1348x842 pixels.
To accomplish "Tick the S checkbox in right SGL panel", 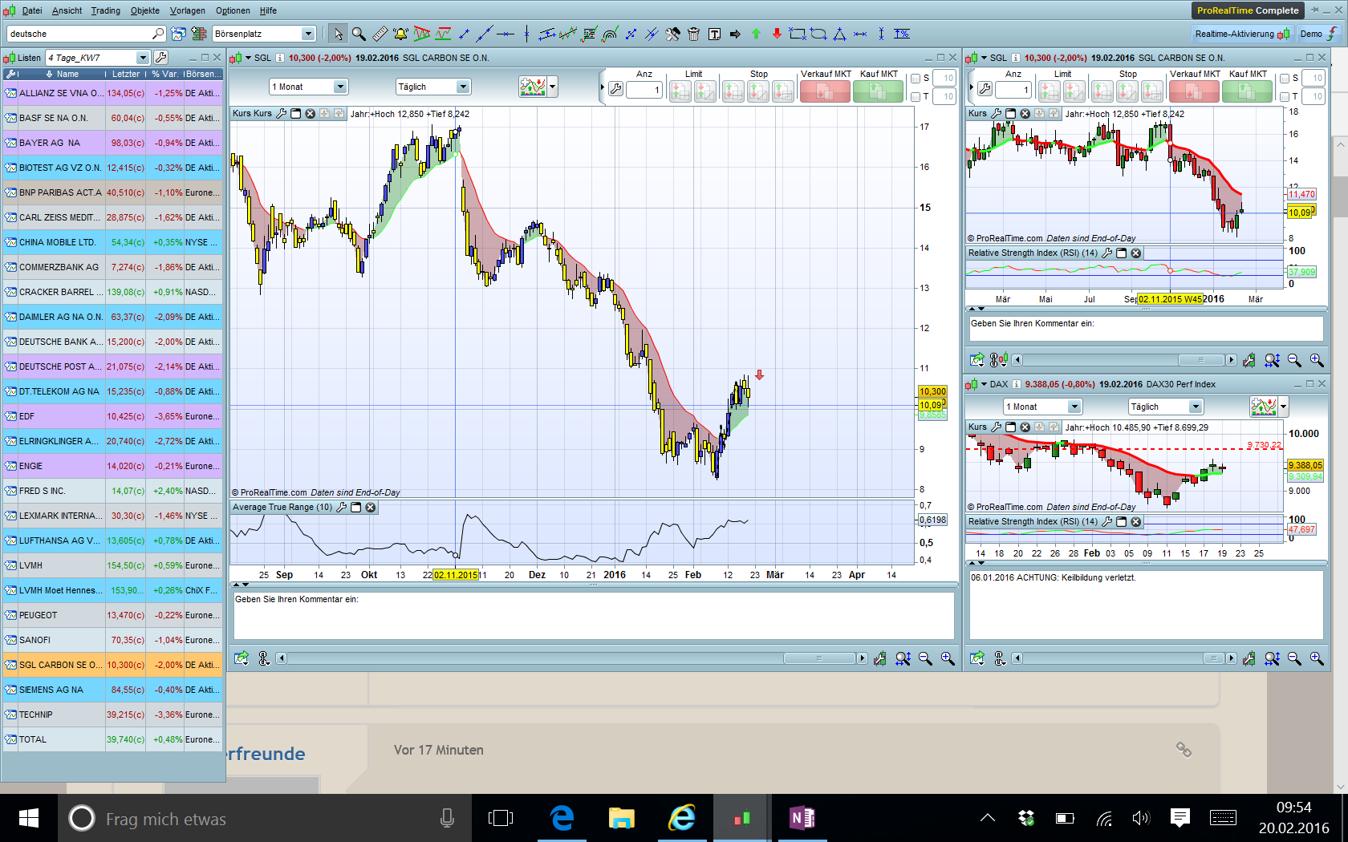I will (x=1284, y=79).
